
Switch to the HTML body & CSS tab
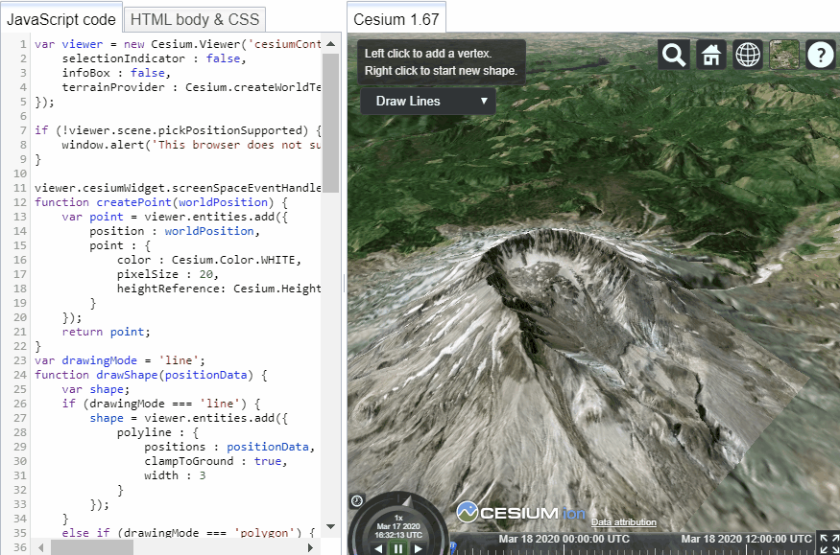click(x=195, y=20)
